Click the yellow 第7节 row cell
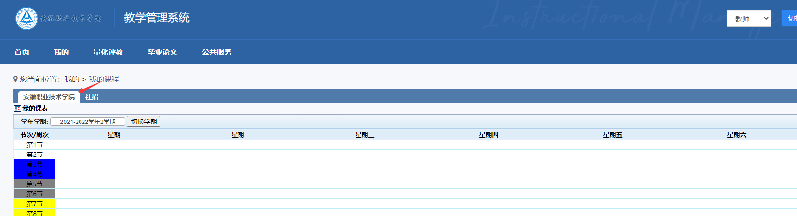797x216 pixels. tap(35, 204)
